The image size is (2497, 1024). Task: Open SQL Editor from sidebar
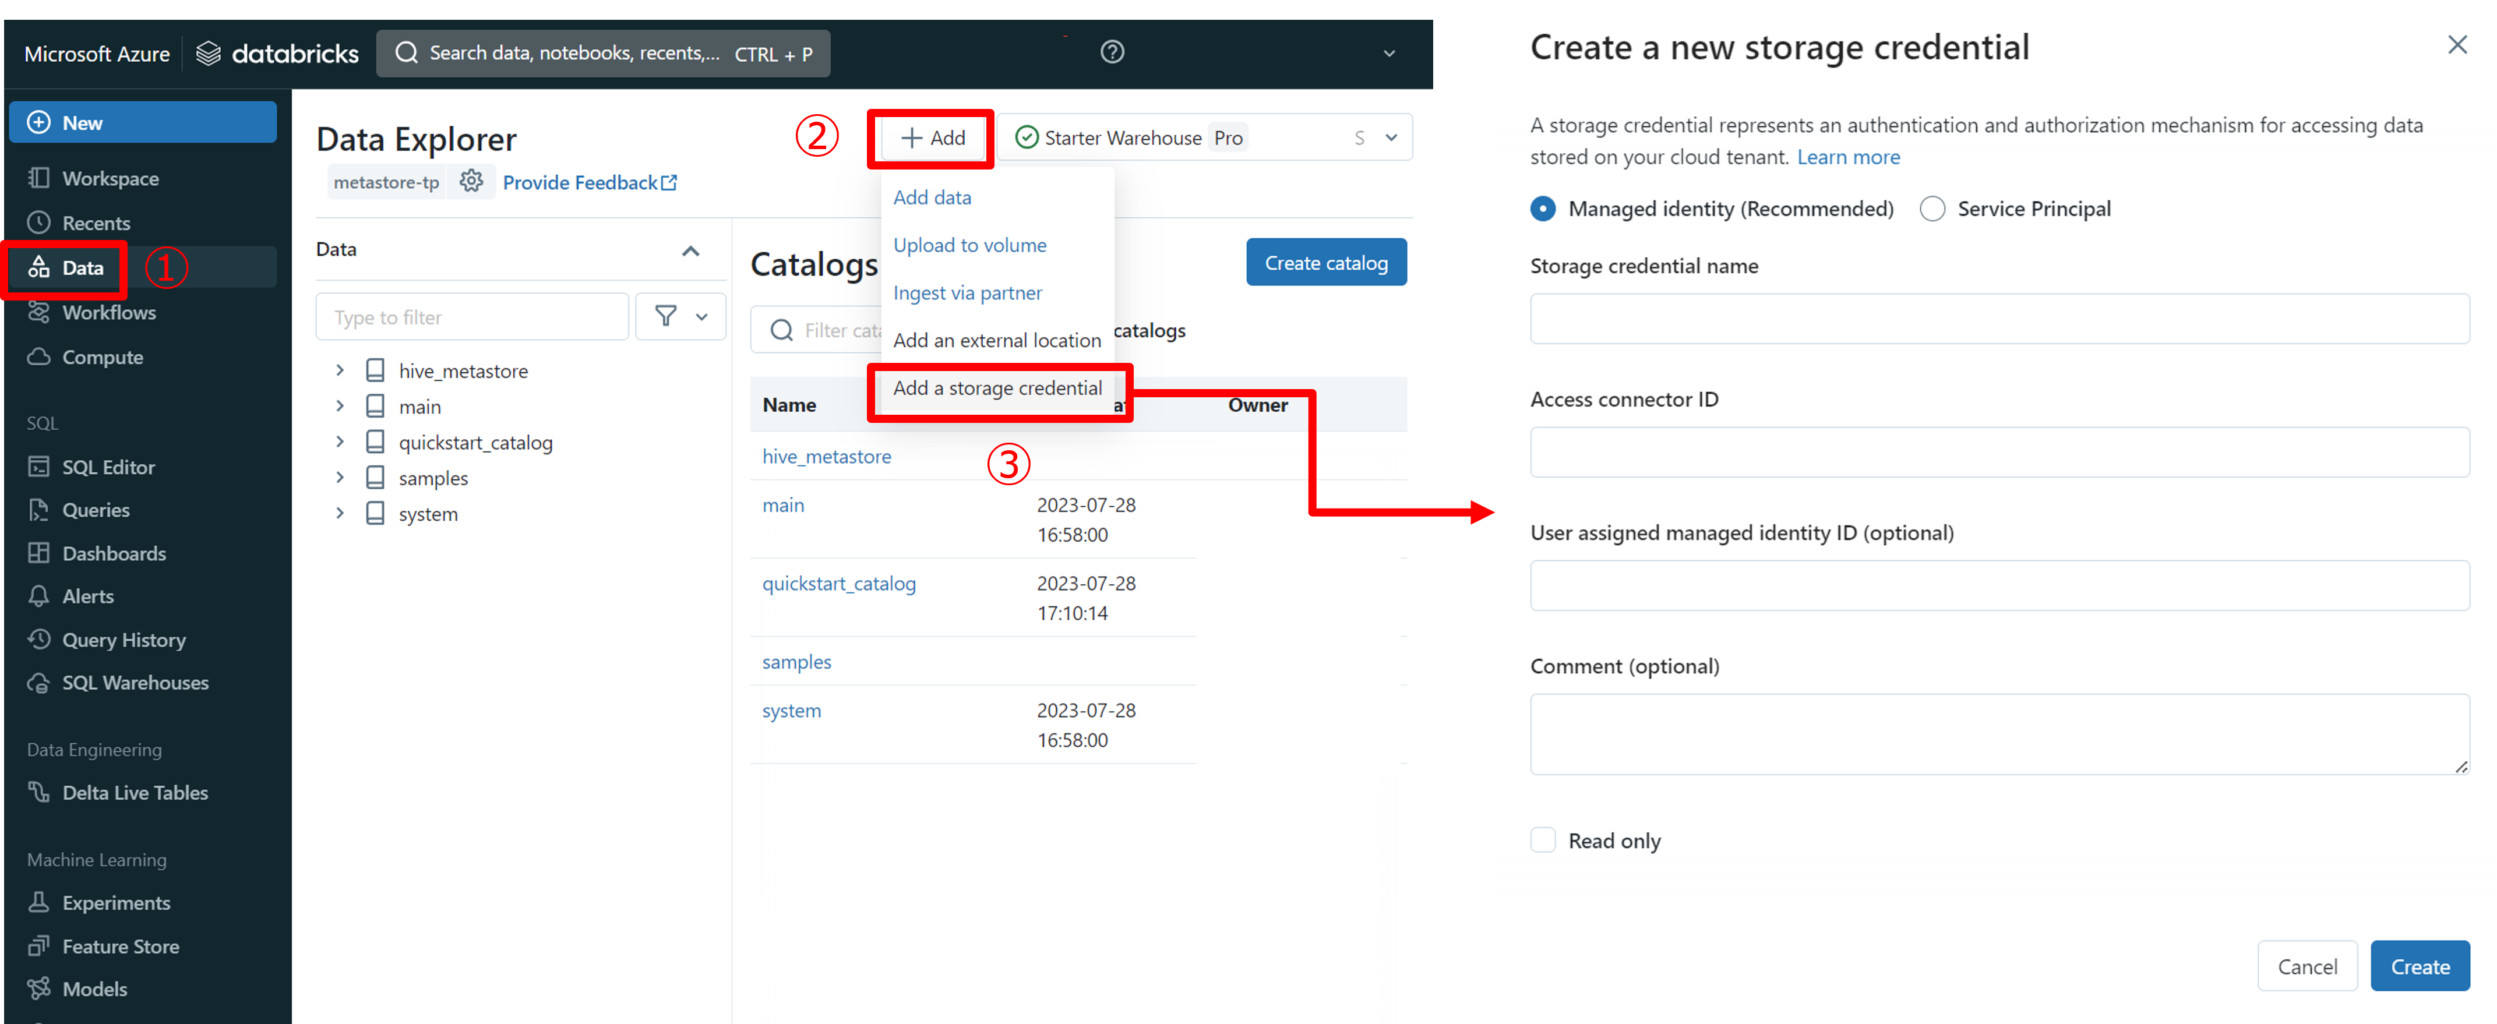tap(108, 467)
